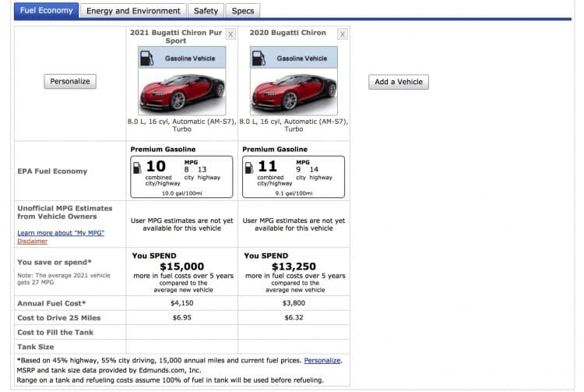This screenshot has height=392, width=584.
Task: Click the pump icon beside 10 combined MPG
Action: (137, 168)
